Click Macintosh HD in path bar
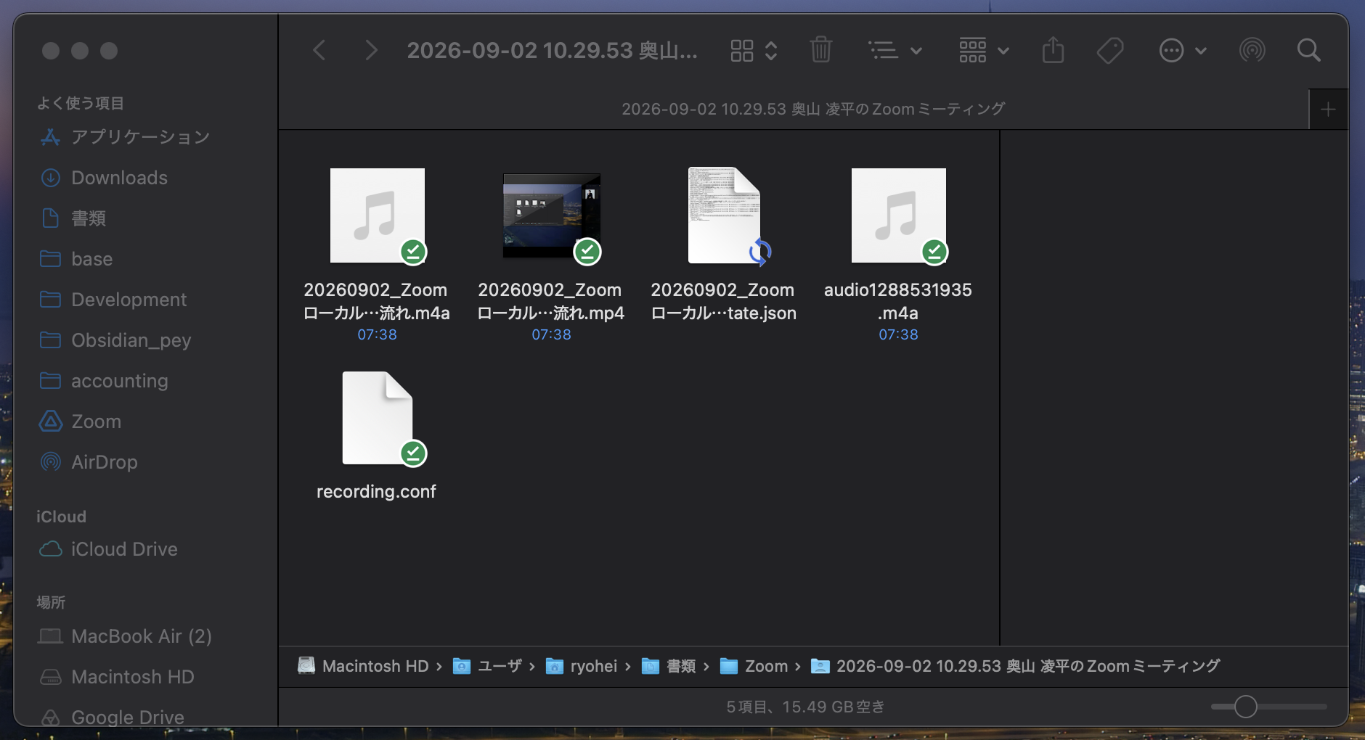 [364, 666]
